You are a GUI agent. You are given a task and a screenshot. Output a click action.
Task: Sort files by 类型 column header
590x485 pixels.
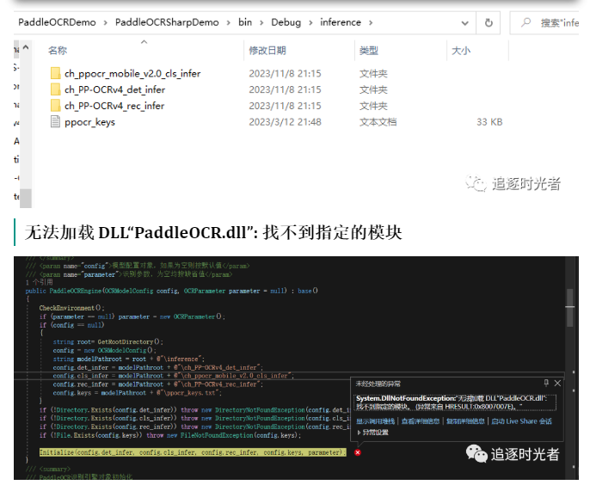369,51
